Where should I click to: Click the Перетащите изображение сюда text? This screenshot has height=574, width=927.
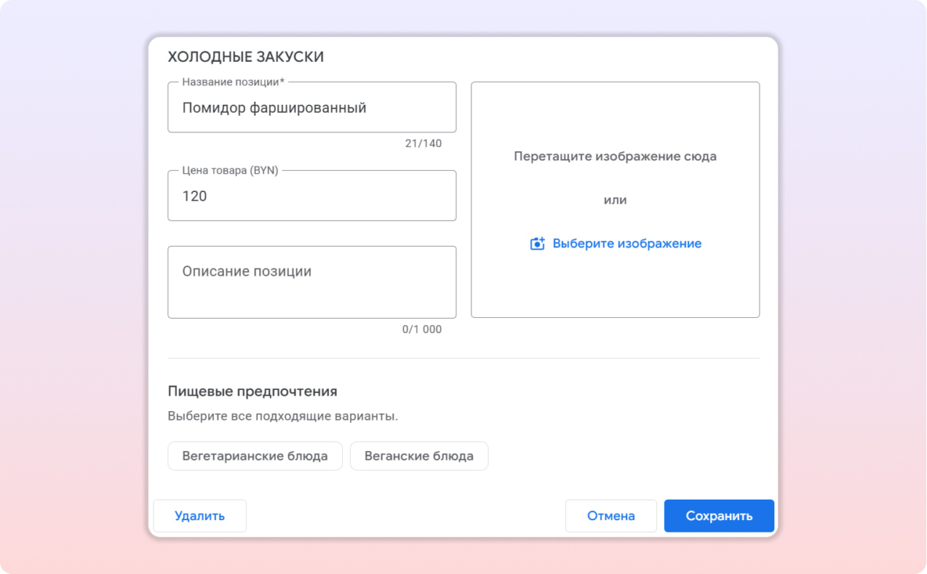click(615, 157)
